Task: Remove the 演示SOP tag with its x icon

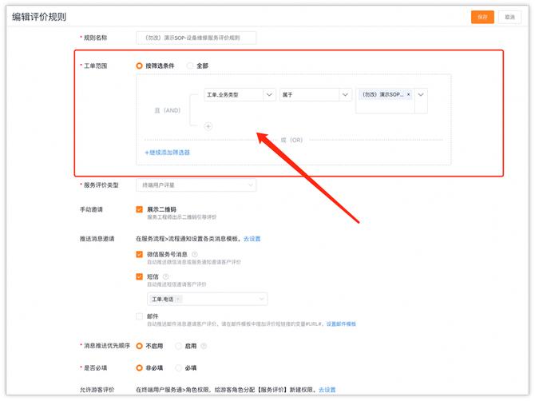Action: coord(409,94)
